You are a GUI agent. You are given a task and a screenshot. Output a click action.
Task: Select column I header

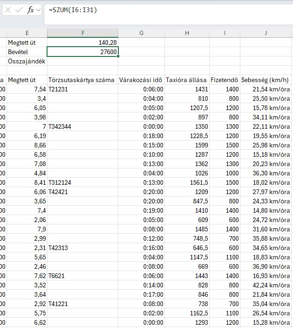coord(225,33)
